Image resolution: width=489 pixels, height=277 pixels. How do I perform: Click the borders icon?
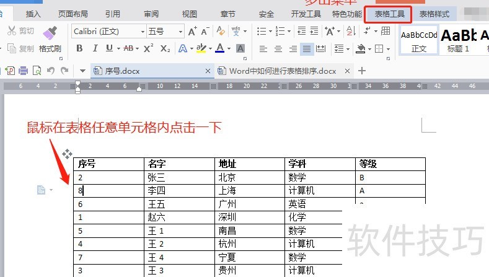[x=379, y=49]
